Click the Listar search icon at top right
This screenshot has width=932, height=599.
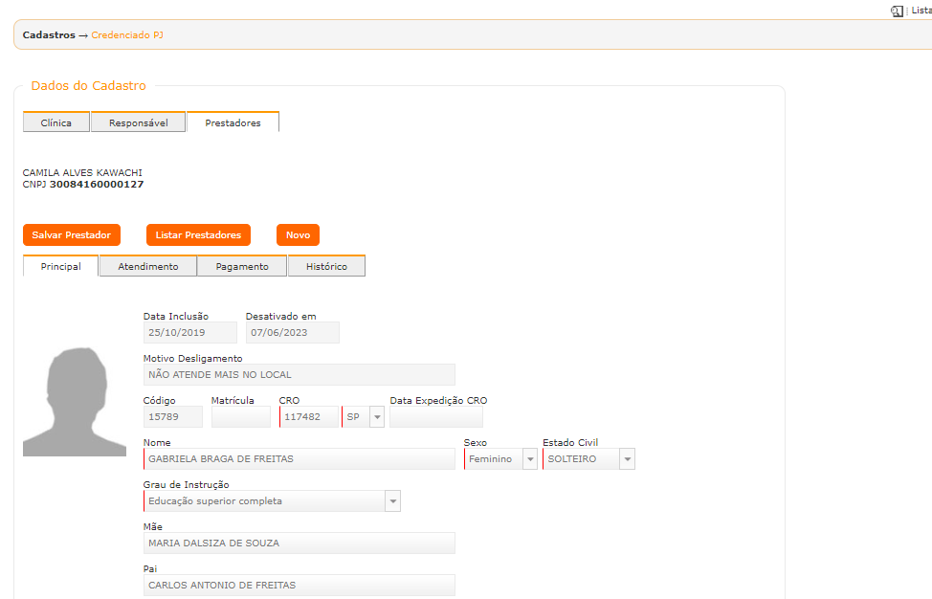click(x=897, y=11)
